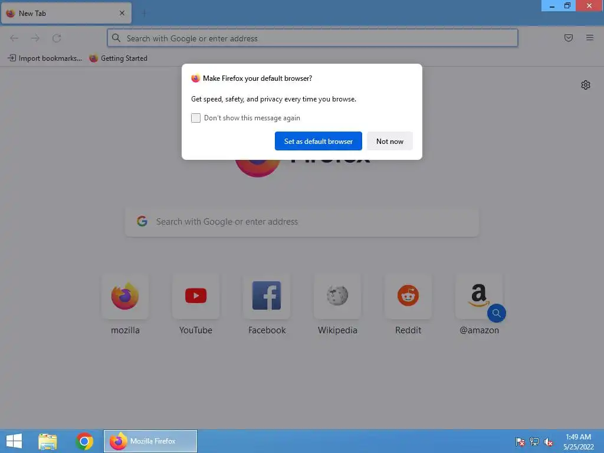The width and height of the screenshot is (604, 453).
Task: Click the page's Google search box
Action: click(302, 222)
